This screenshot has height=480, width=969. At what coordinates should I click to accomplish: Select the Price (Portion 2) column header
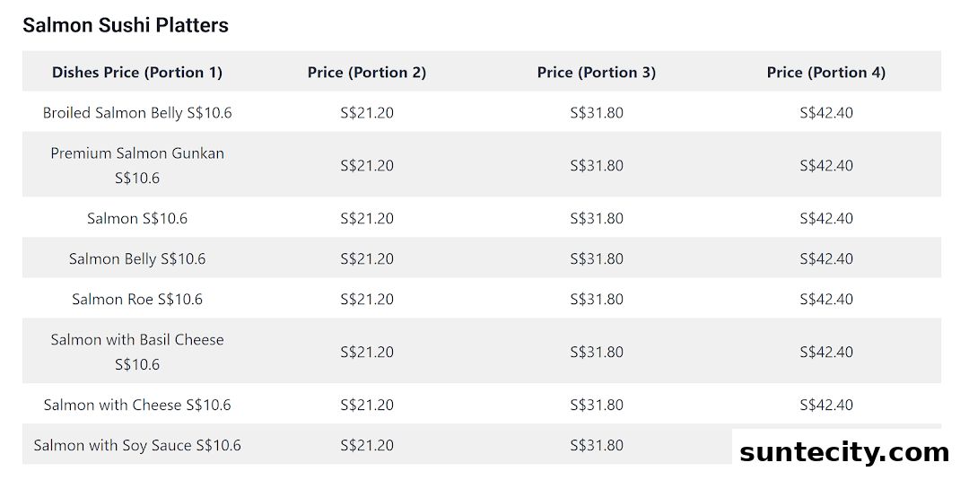(x=367, y=73)
